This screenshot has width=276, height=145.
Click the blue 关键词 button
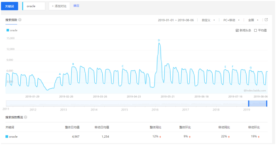(10, 6)
